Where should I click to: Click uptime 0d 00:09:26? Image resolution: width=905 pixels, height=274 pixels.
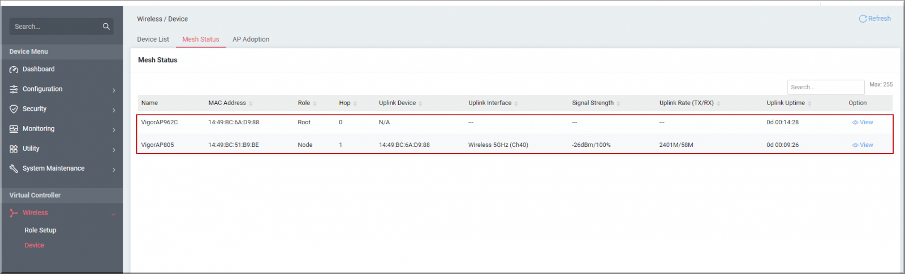783,145
